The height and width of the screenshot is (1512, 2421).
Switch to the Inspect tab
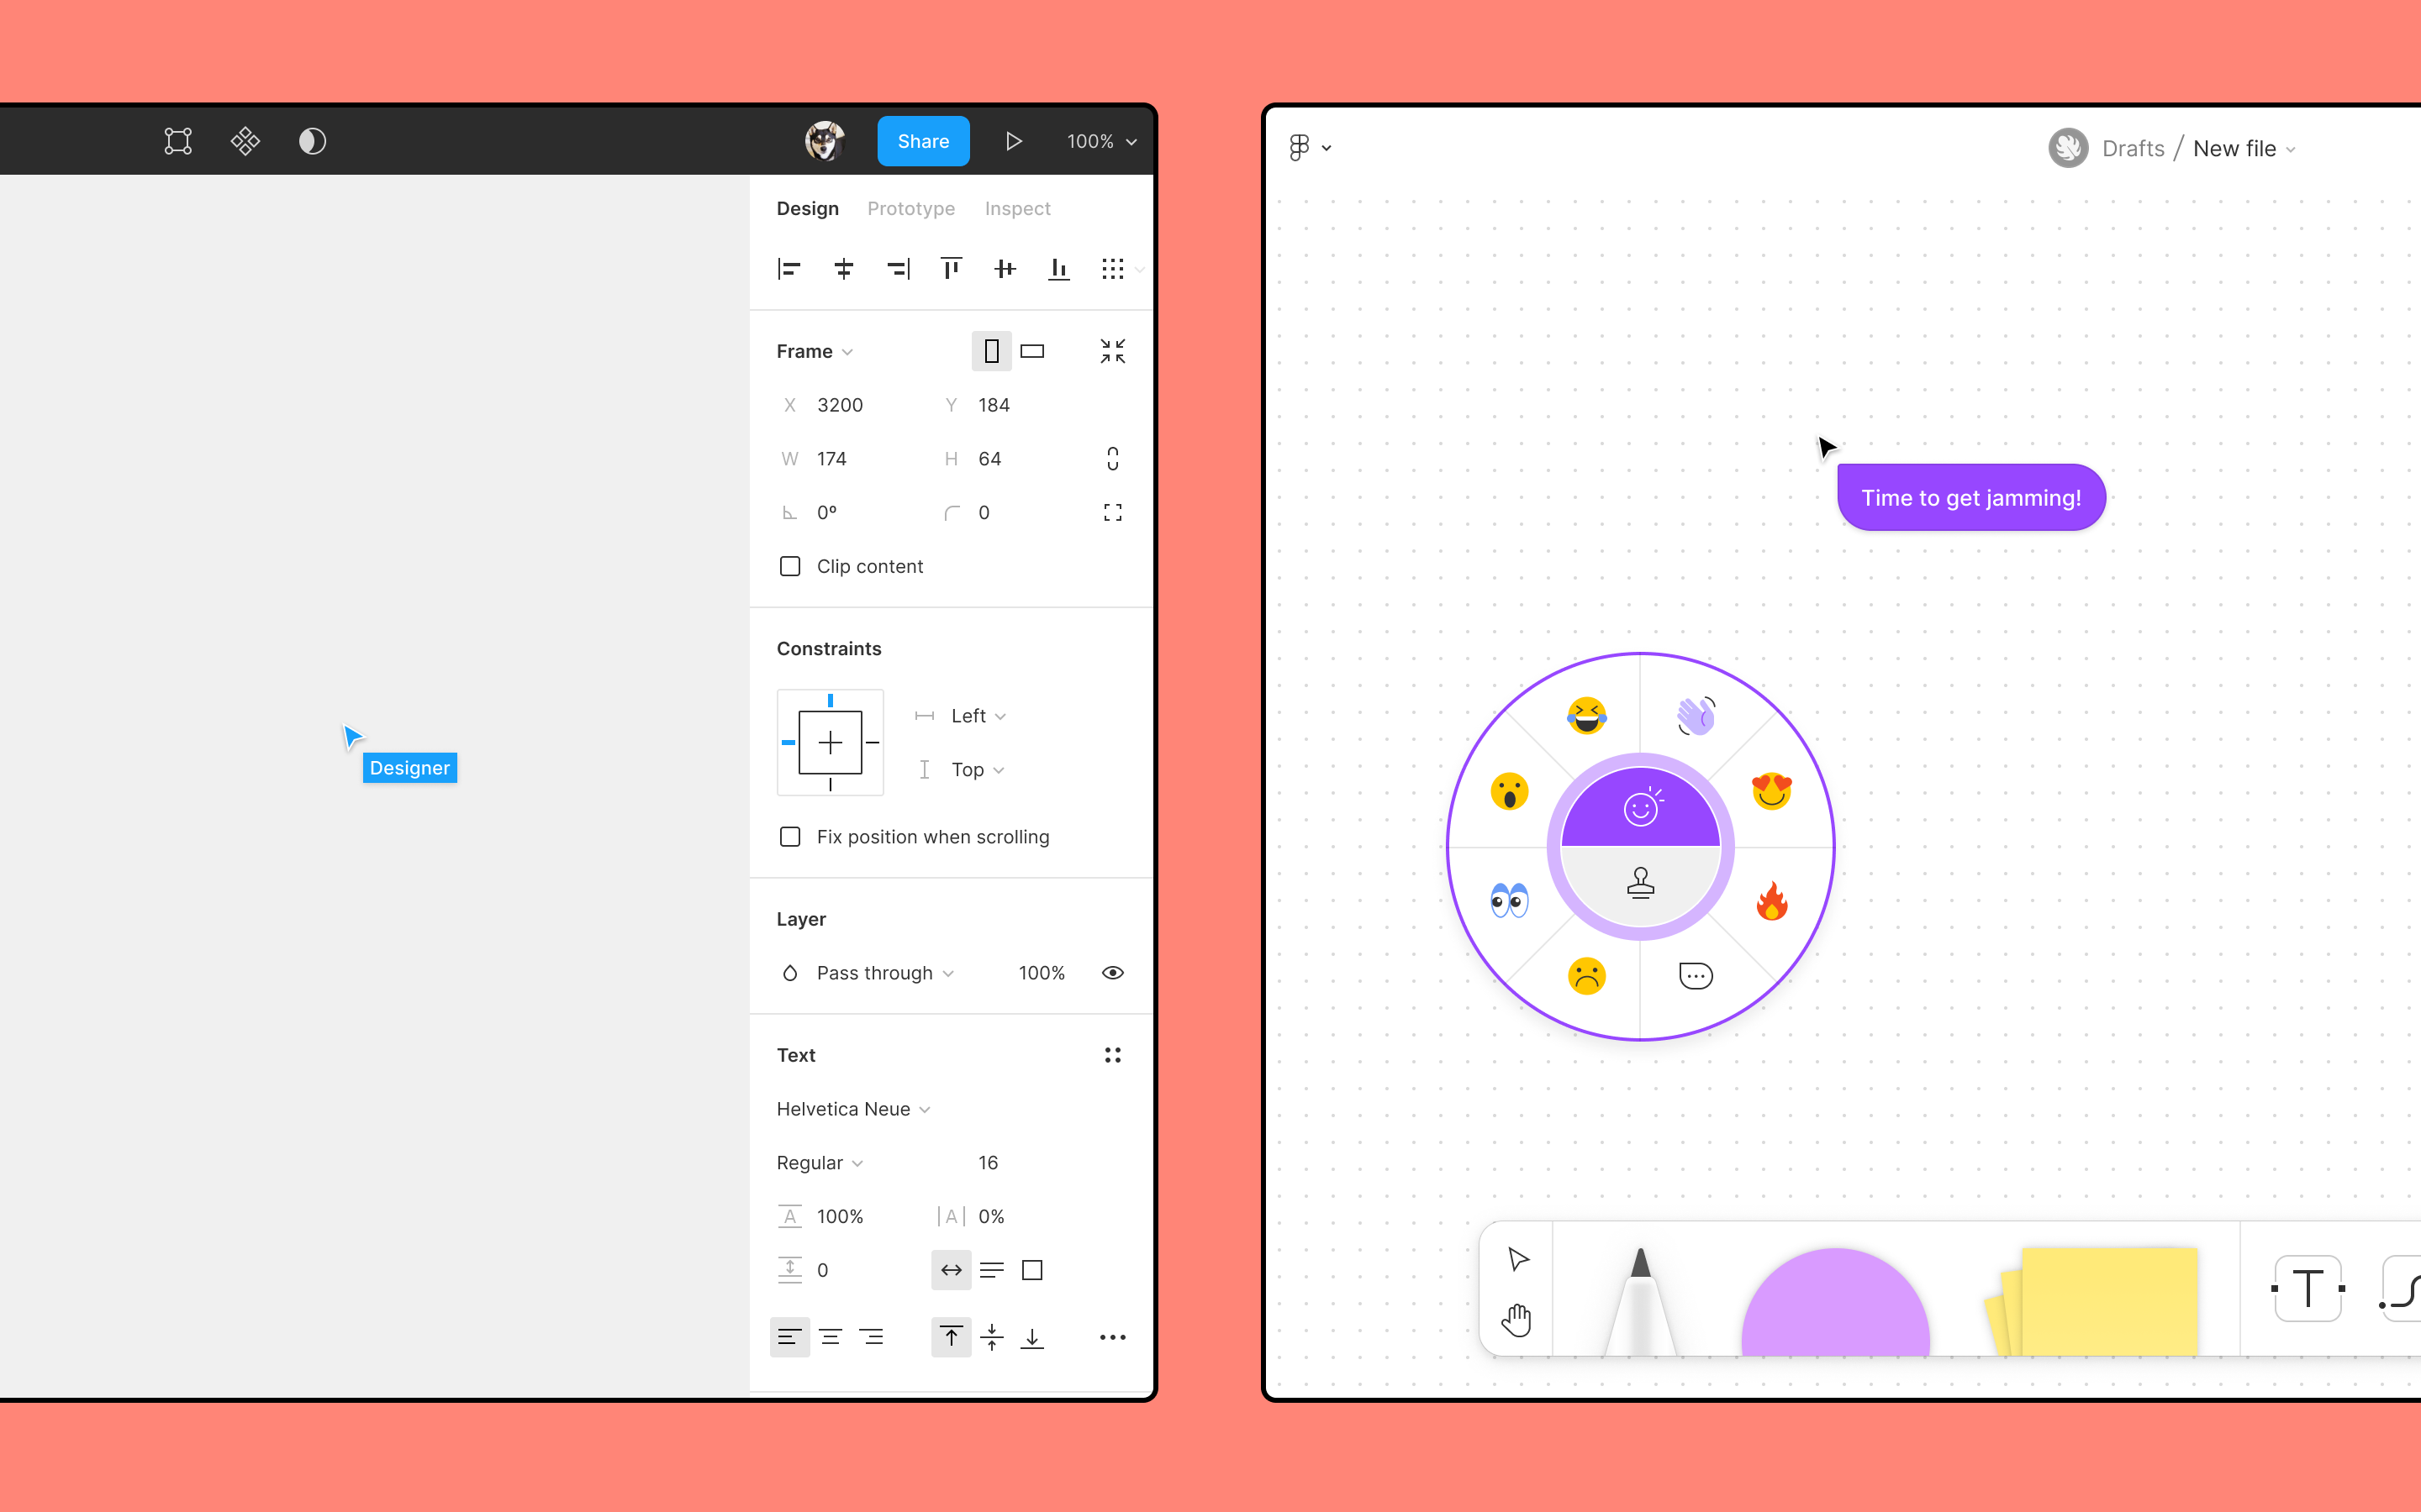pos(1016,207)
